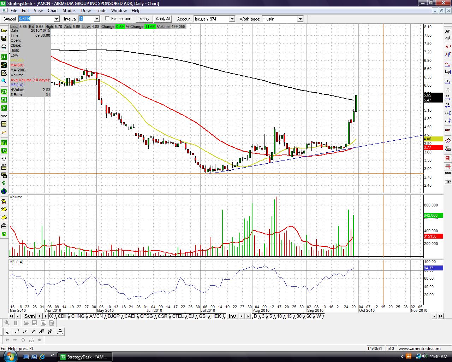Open the Account dropdown
Image resolution: width=452 pixels, height=362 pixels.
pos(232,19)
